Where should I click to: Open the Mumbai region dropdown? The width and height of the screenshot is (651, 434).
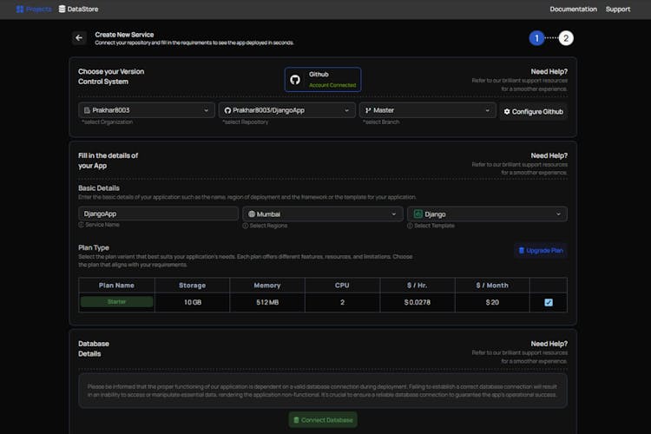tap(323, 214)
